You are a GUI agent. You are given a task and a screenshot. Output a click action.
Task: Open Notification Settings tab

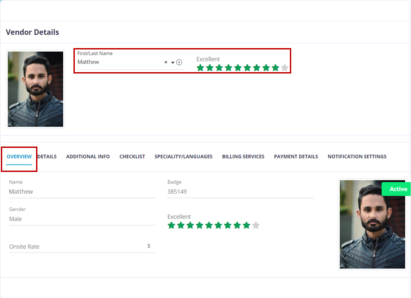click(357, 157)
